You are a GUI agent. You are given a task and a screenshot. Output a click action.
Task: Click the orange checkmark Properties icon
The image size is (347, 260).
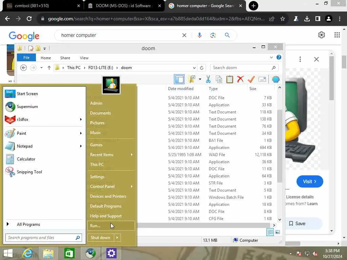[x=251, y=79]
